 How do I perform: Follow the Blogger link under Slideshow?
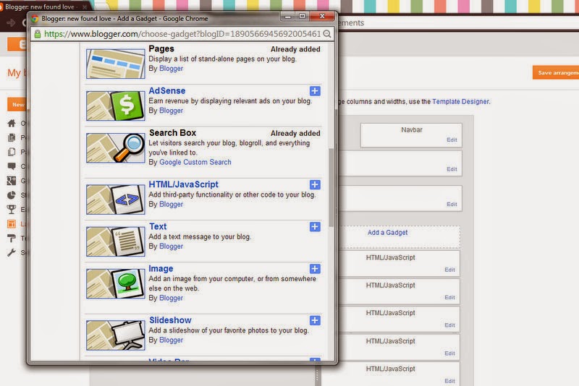click(x=171, y=340)
